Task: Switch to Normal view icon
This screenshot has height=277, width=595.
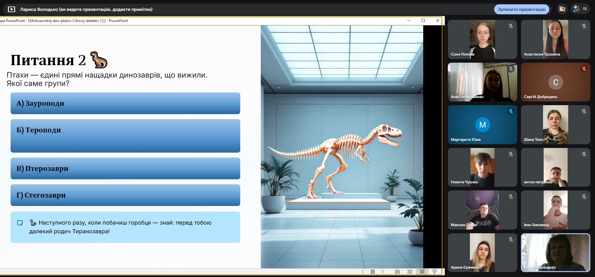Action: (397, 272)
